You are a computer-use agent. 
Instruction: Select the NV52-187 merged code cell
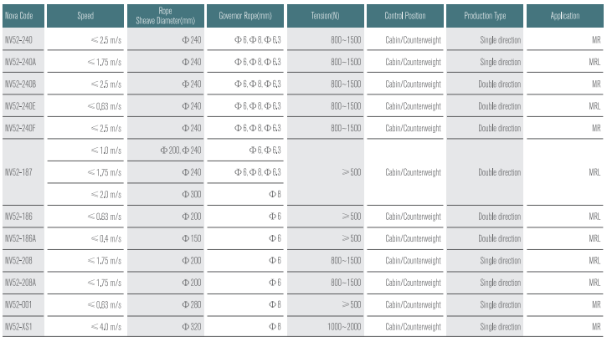pos(23,172)
